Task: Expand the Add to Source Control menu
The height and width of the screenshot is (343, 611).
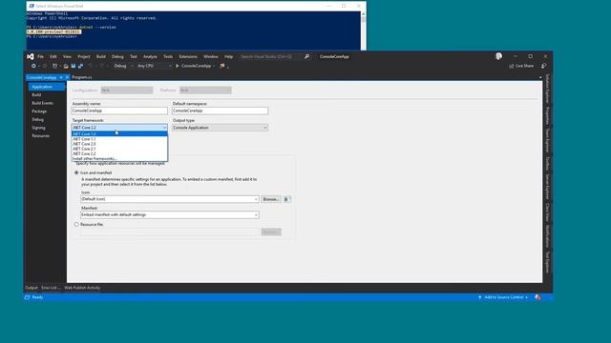Action: (526, 297)
